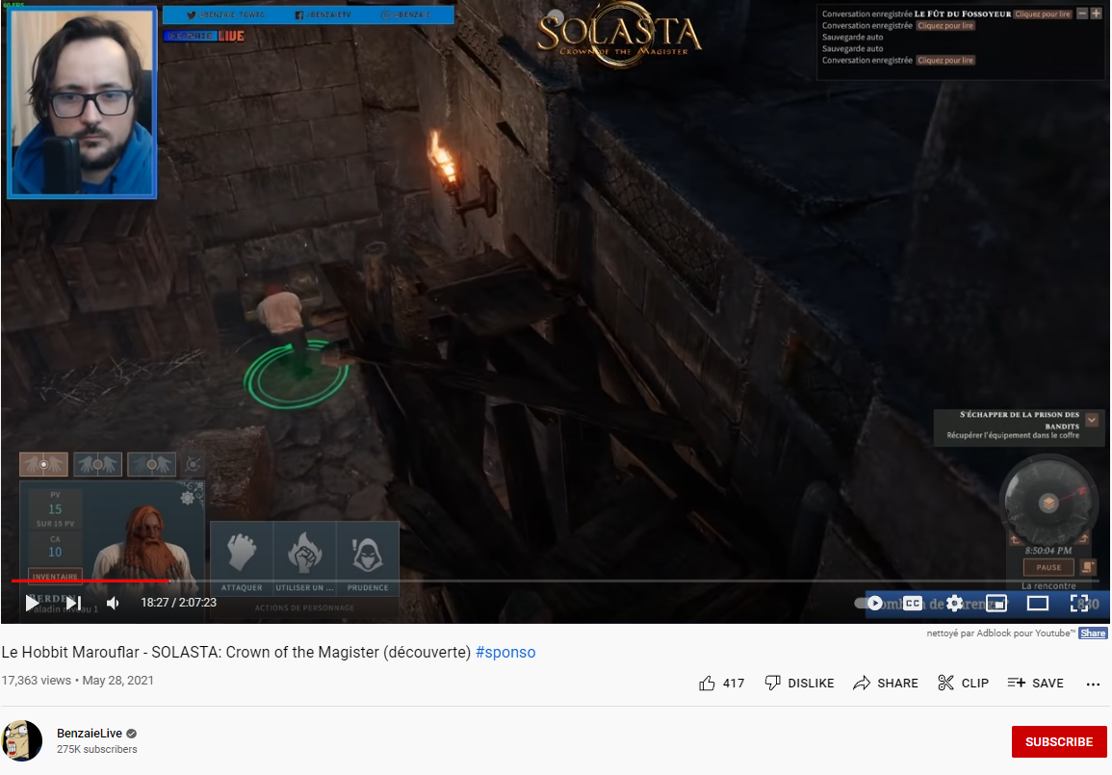
Task: Rotate camera with right minimap arrow
Action: pos(1083,540)
